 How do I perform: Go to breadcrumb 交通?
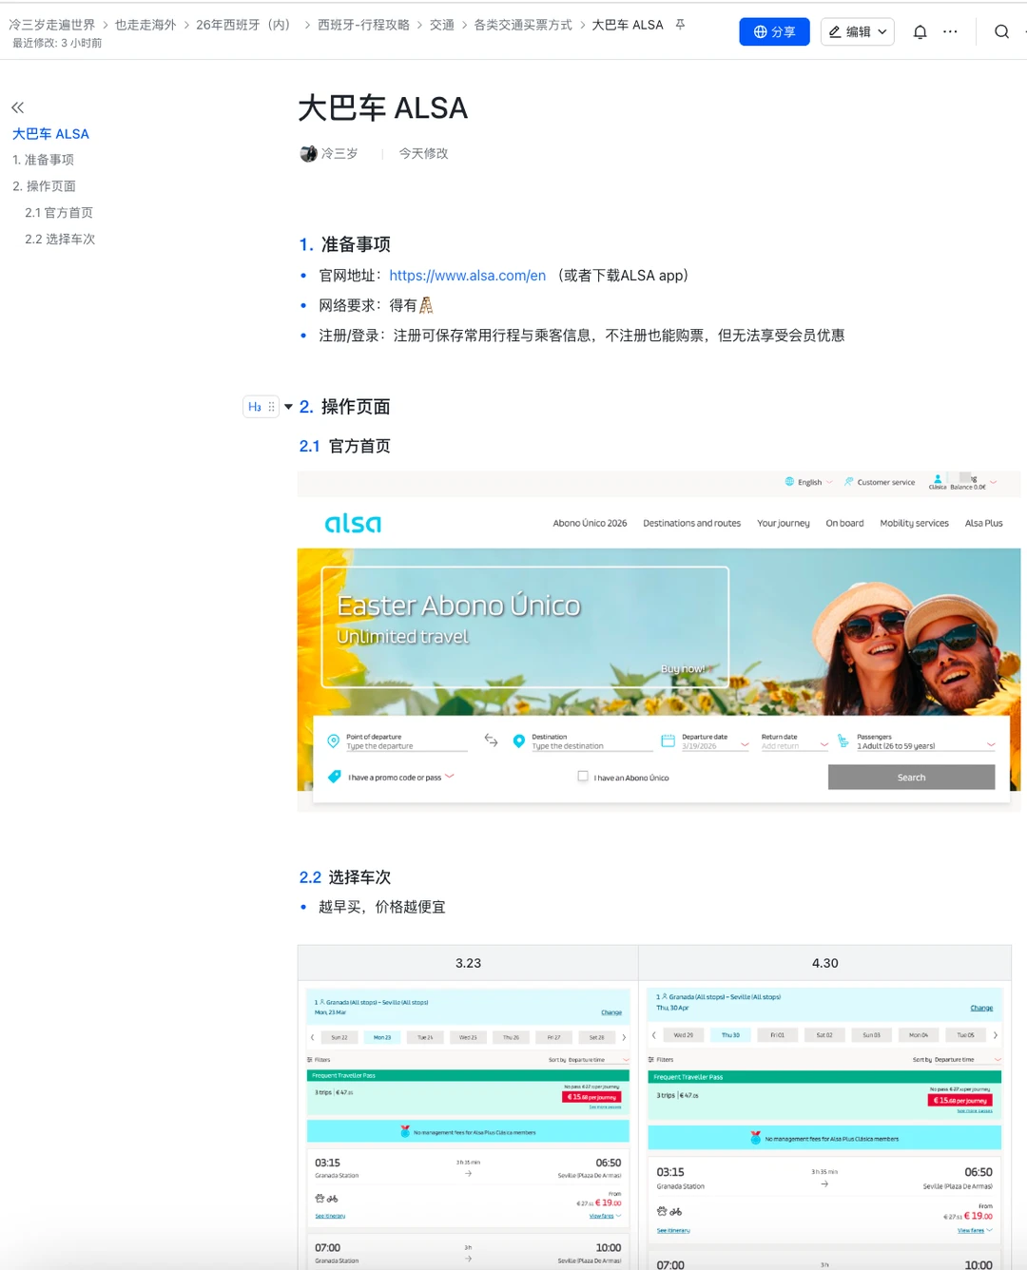coord(442,25)
